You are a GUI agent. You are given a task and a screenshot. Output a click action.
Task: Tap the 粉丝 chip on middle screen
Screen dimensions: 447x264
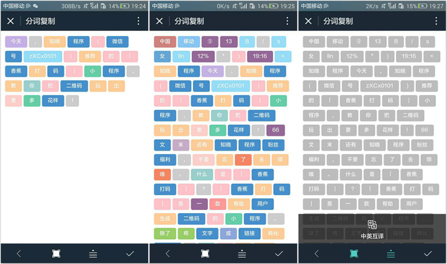point(273,145)
